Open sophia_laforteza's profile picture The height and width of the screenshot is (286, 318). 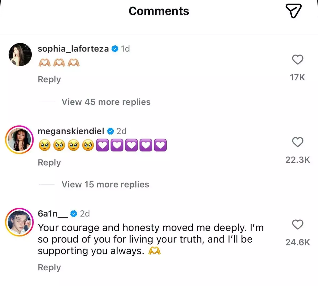tap(20, 54)
